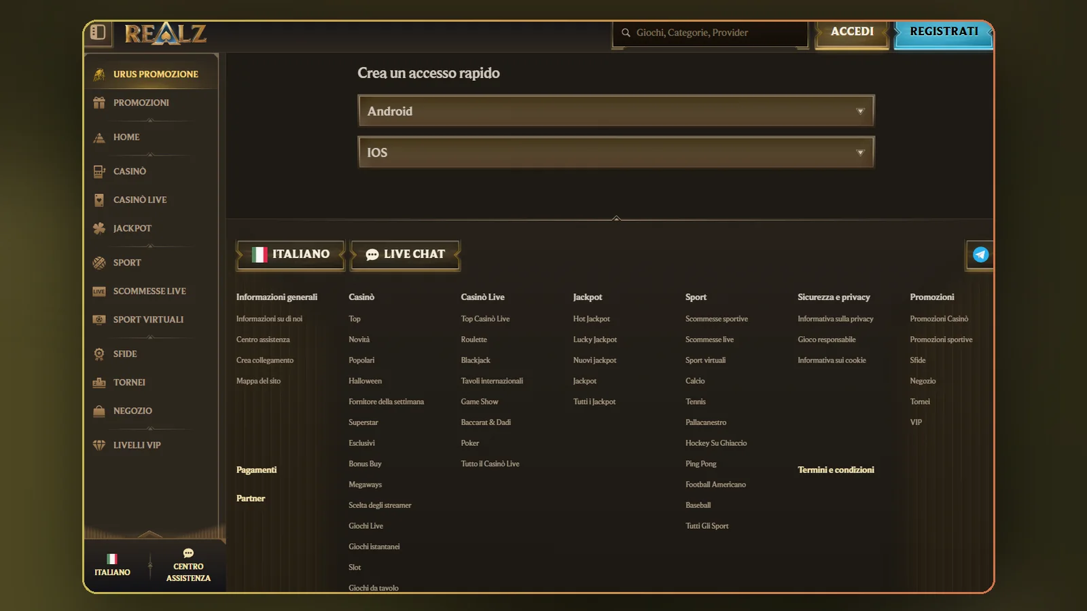Collapse the sidebar with the panel icon
The image size is (1087, 611).
pyautogui.click(x=98, y=33)
